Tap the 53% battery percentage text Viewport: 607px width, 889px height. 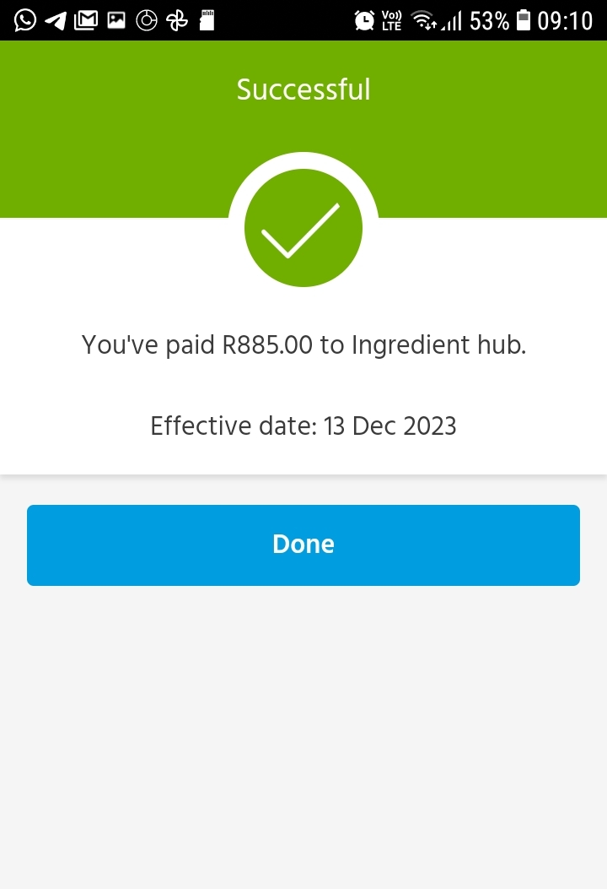coord(489,21)
